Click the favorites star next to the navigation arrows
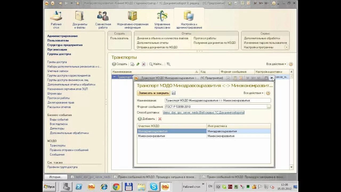Viewport: 341px width, 192px height. coord(78,3)
